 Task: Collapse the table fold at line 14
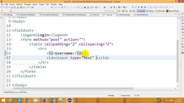coord(11,44)
